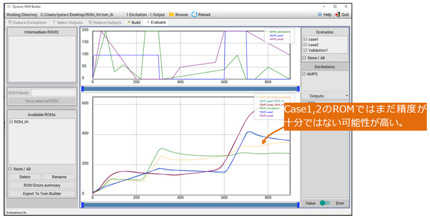Click the Working Directory path text
The image size is (430, 218).
[x=77, y=14]
